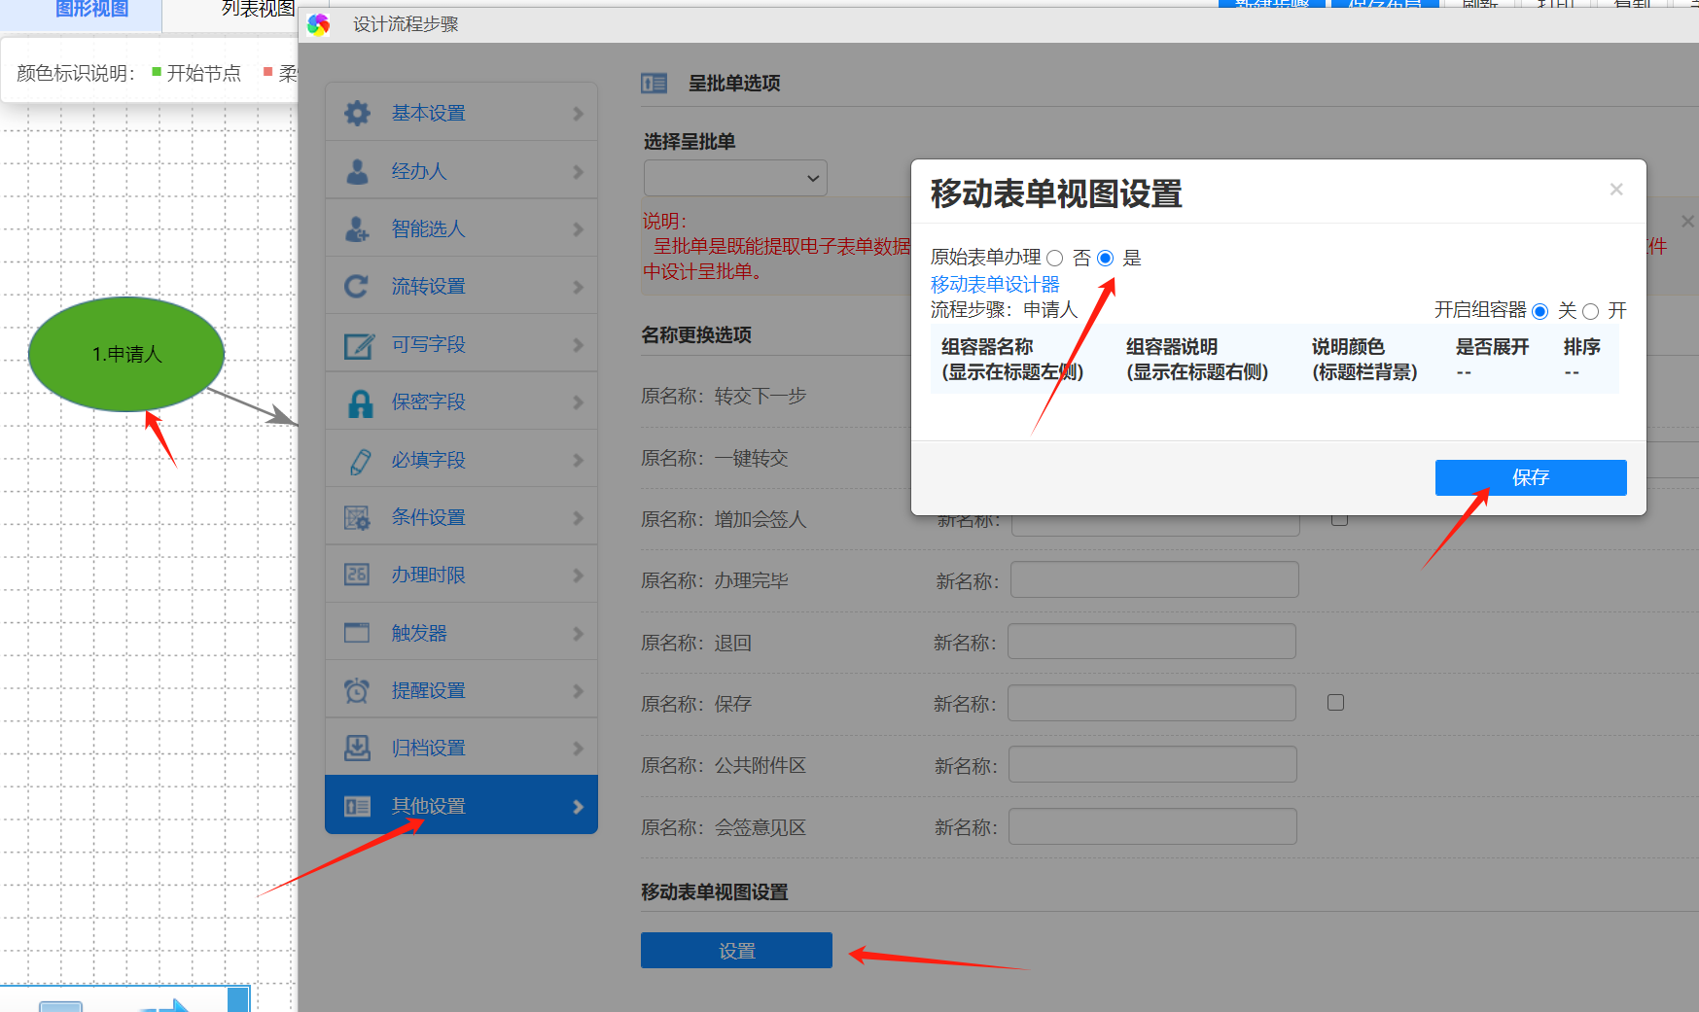Click the pen icon beside 必填字段
Image resolution: width=1699 pixels, height=1012 pixels.
(x=359, y=460)
